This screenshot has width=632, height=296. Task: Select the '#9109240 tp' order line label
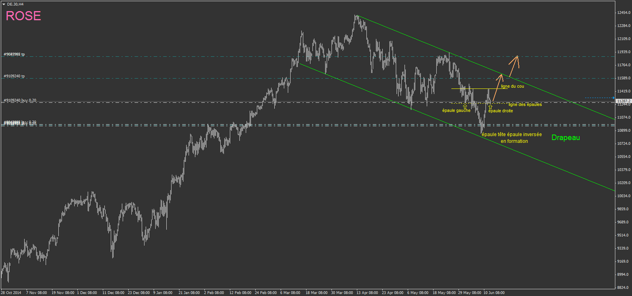(14, 76)
